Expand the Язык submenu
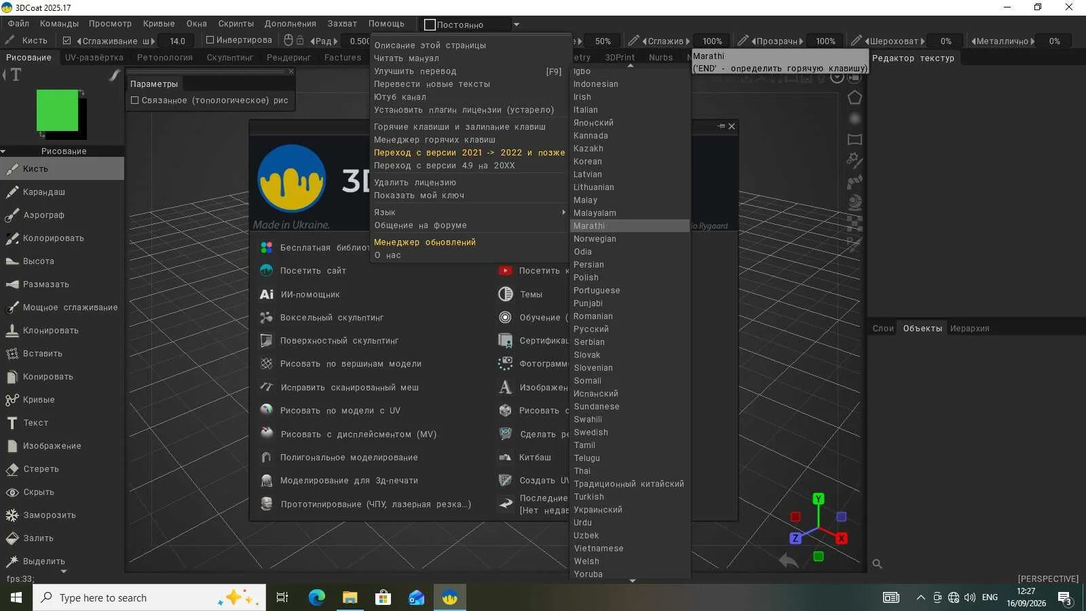Image resolution: width=1086 pixels, height=611 pixels. (469, 212)
